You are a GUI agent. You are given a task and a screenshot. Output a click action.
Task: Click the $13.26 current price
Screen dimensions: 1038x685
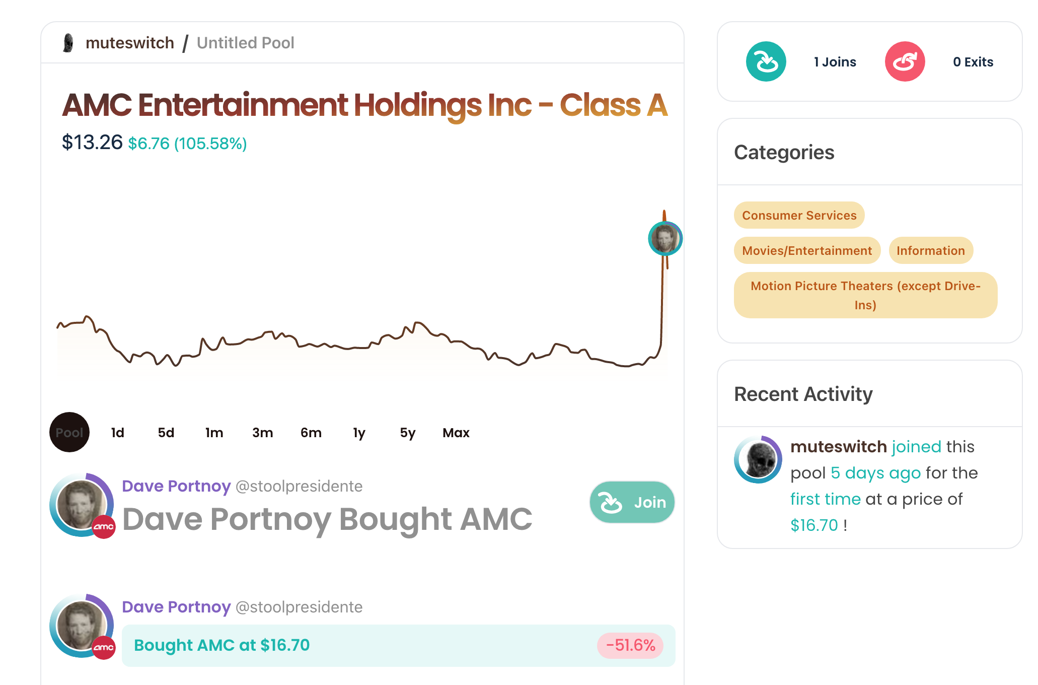point(92,143)
